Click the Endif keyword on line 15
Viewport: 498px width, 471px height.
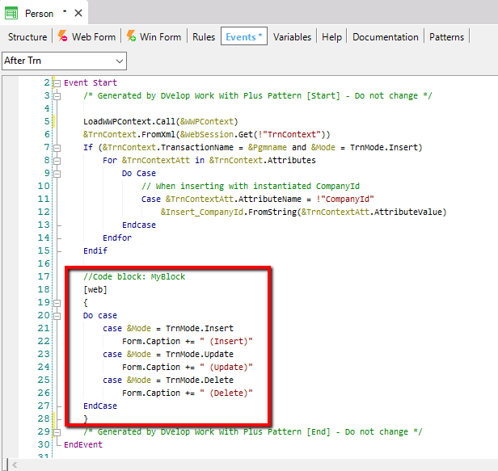[x=95, y=250]
